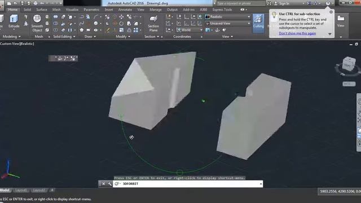Image resolution: width=361 pixels, height=203 pixels.
Task: Open the Annotate ribbon tab
Action: coord(125,10)
